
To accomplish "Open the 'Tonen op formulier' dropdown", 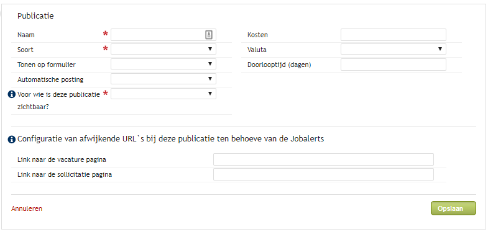I will pyautogui.click(x=163, y=64).
